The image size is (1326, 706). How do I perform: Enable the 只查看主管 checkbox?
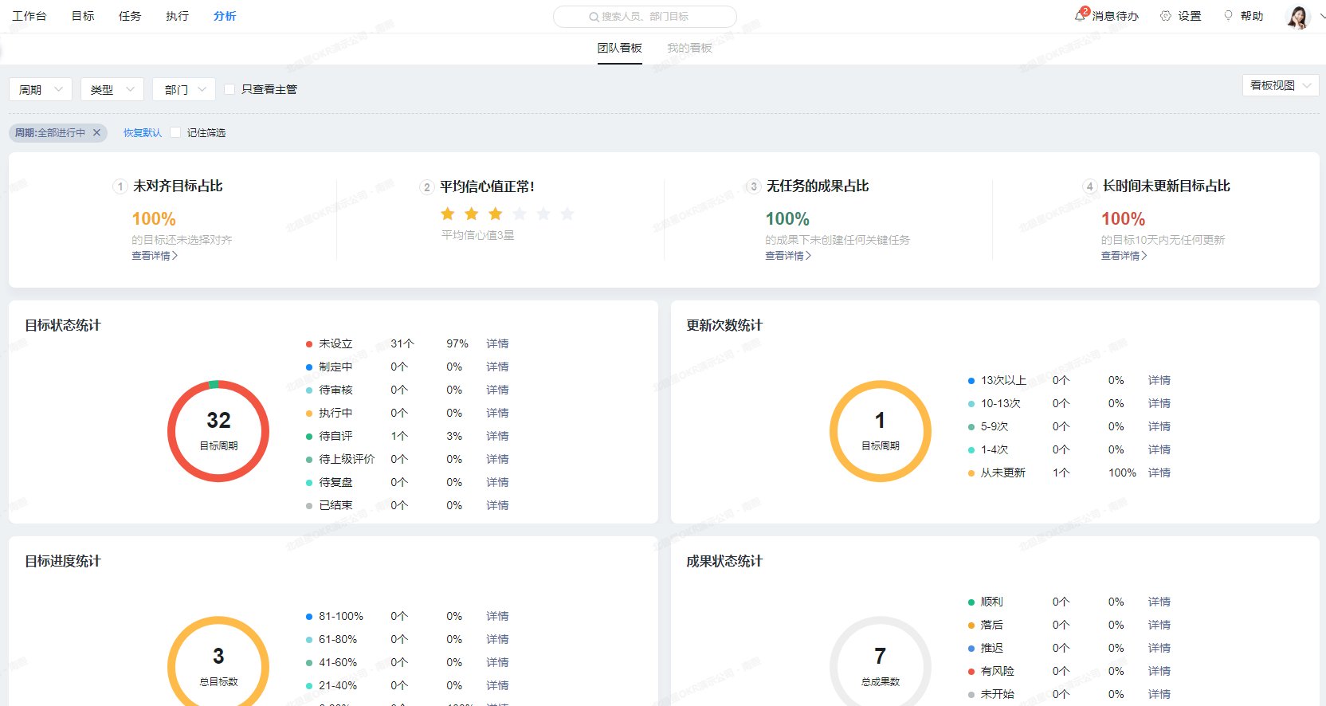click(x=229, y=89)
